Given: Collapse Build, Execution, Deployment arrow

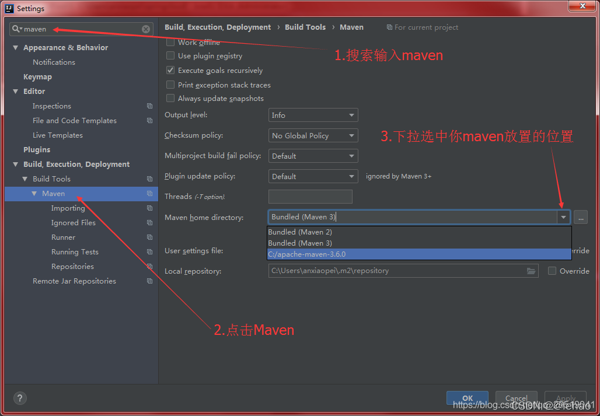Looking at the screenshot, I should [15, 165].
